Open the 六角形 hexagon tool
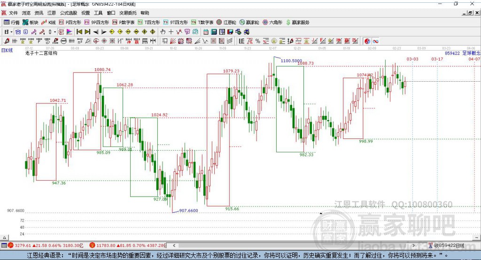Screen dimensions: 481x260 [x=272, y=23]
